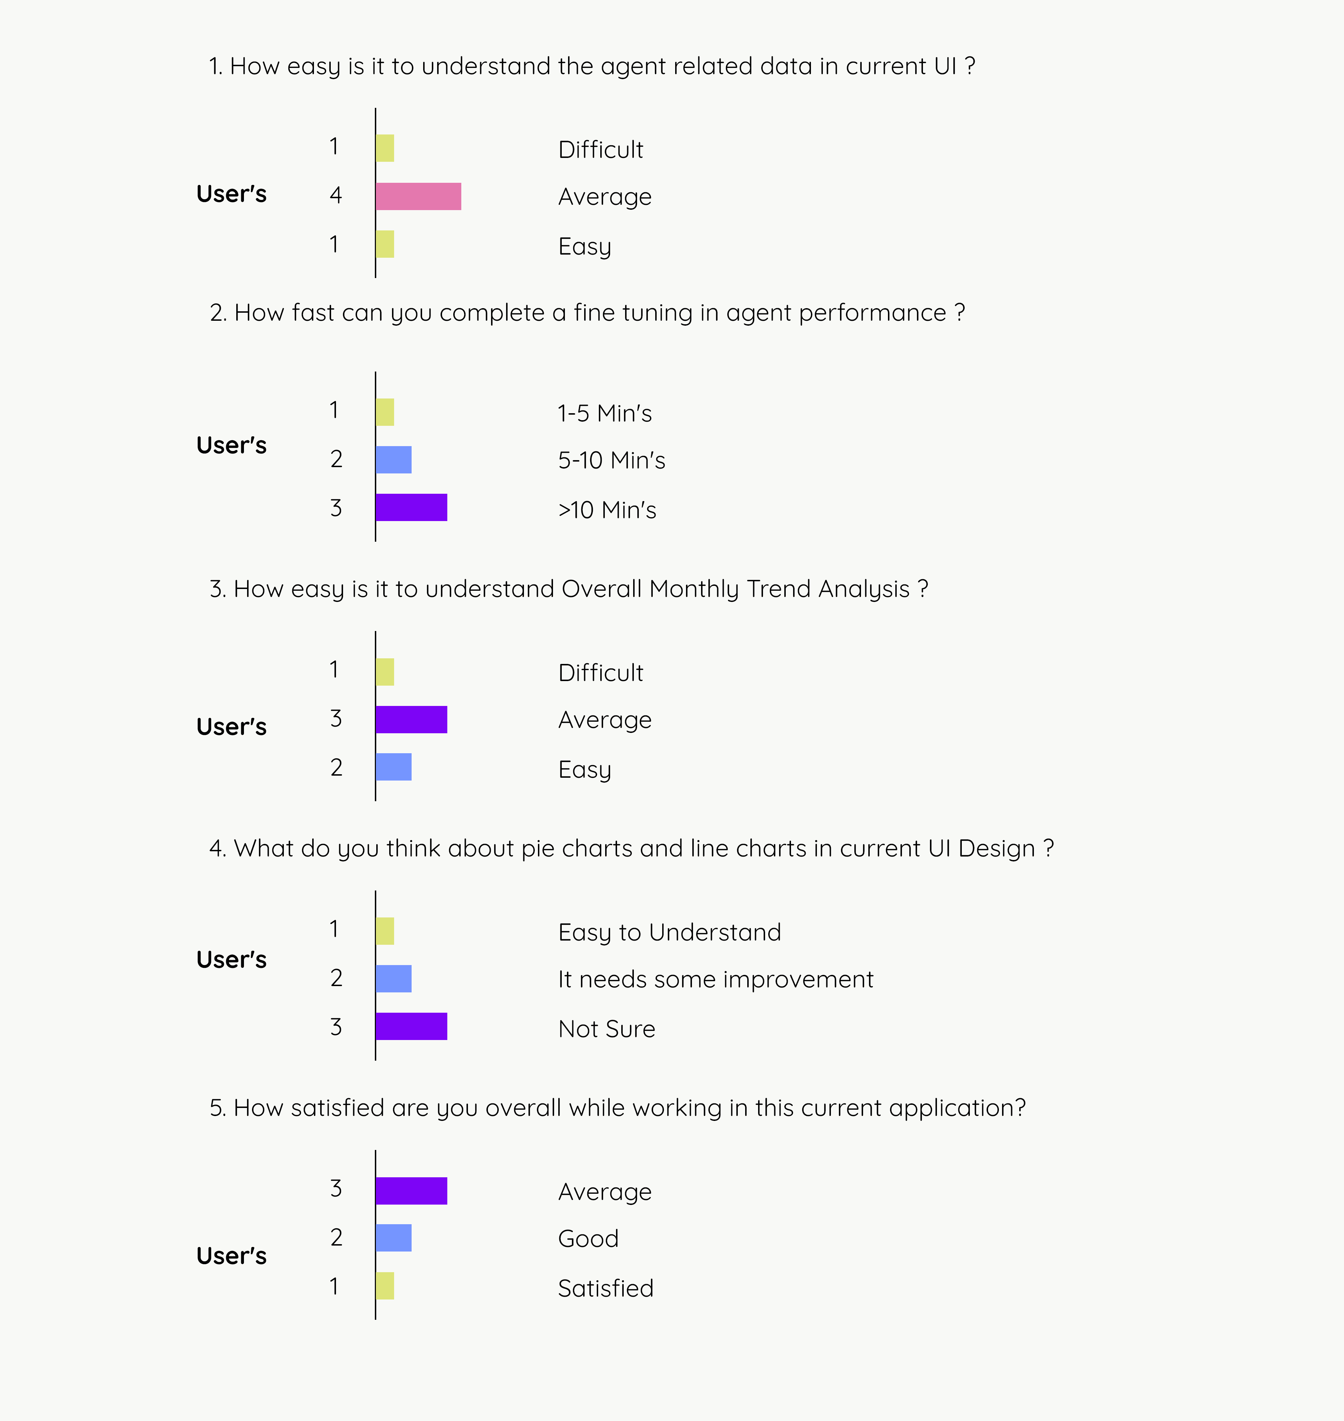
Task: Click the yellow Easy to Understand bar
Action: coord(385,931)
